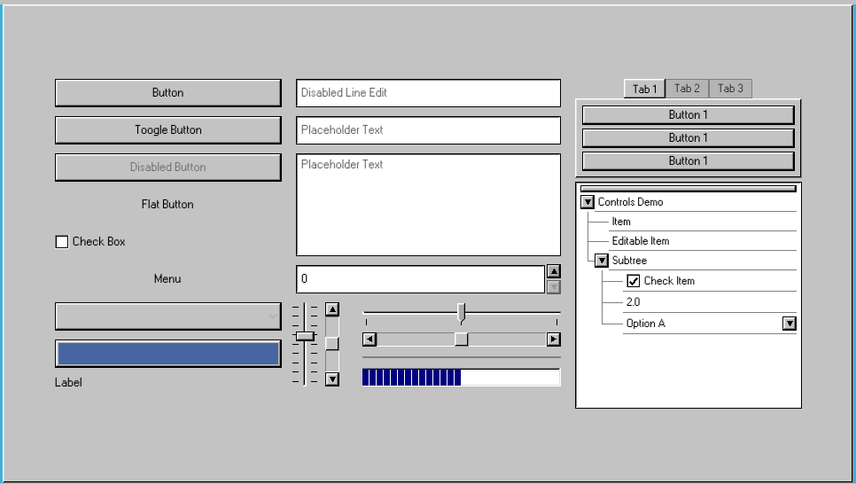This screenshot has height=484, width=856.
Task: Open the empty option dropdown
Action: [x=168, y=316]
